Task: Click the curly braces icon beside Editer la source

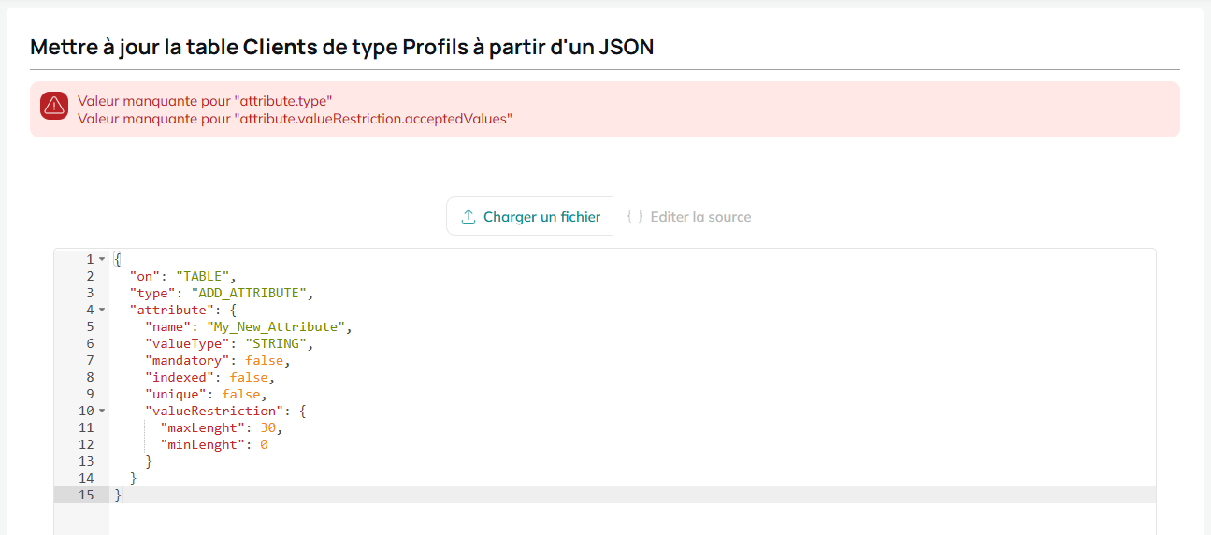Action: 635,217
